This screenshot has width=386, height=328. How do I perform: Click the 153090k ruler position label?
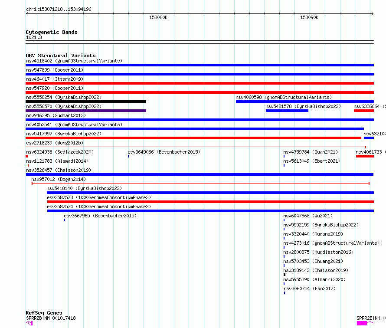coord(309,17)
